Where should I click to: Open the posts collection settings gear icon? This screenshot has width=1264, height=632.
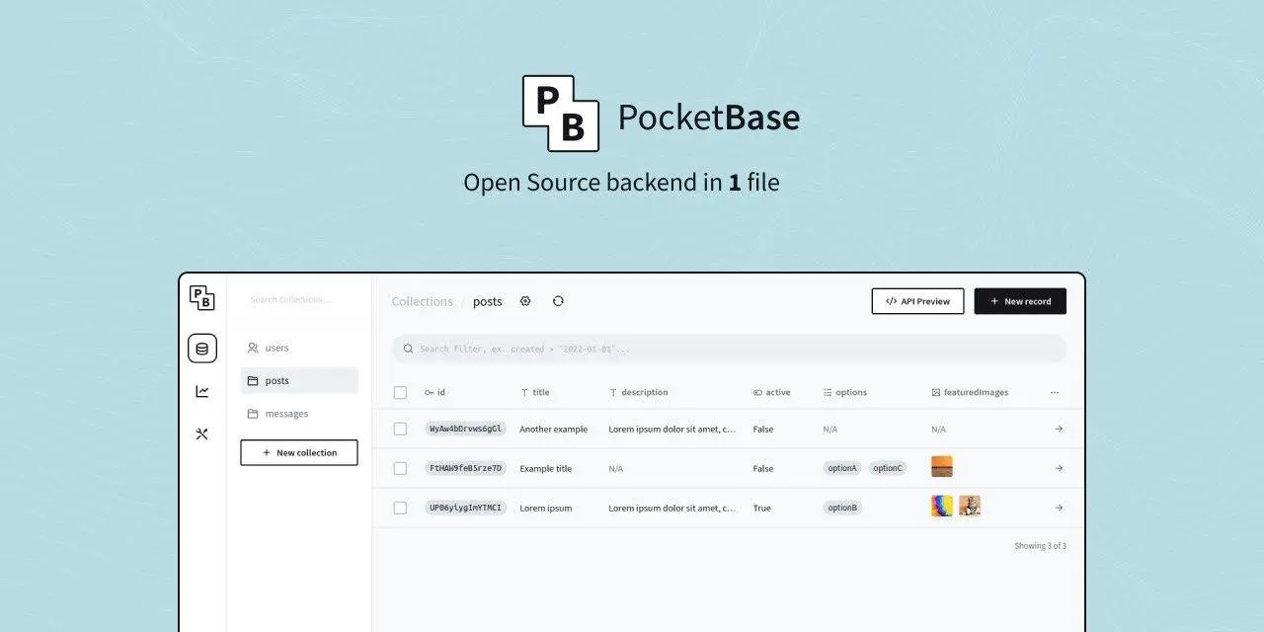pyautogui.click(x=525, y=300)
